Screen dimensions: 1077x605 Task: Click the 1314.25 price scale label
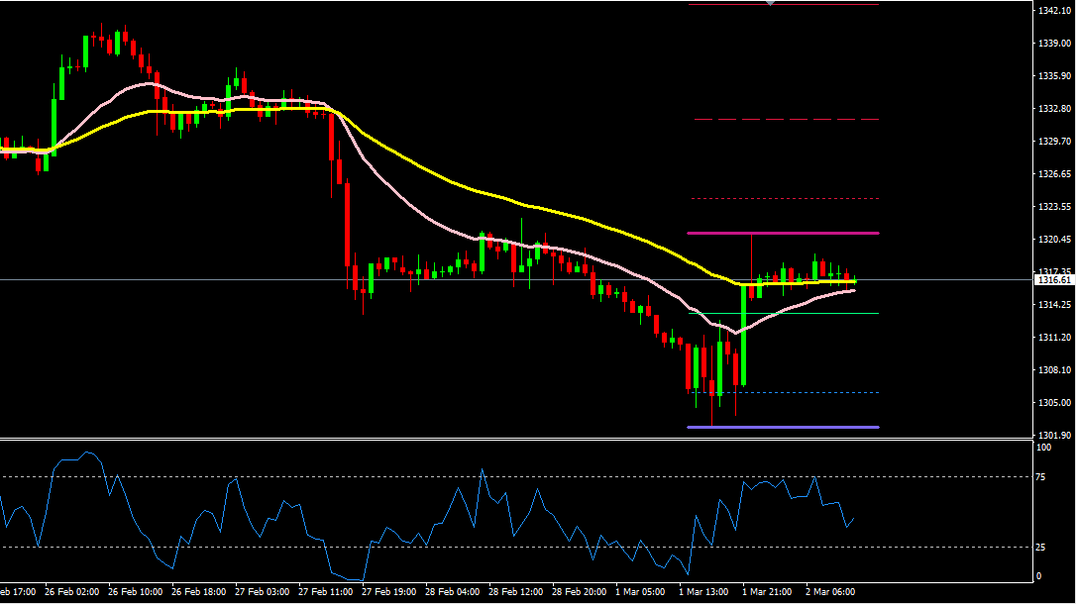[x=1055, y=305]
